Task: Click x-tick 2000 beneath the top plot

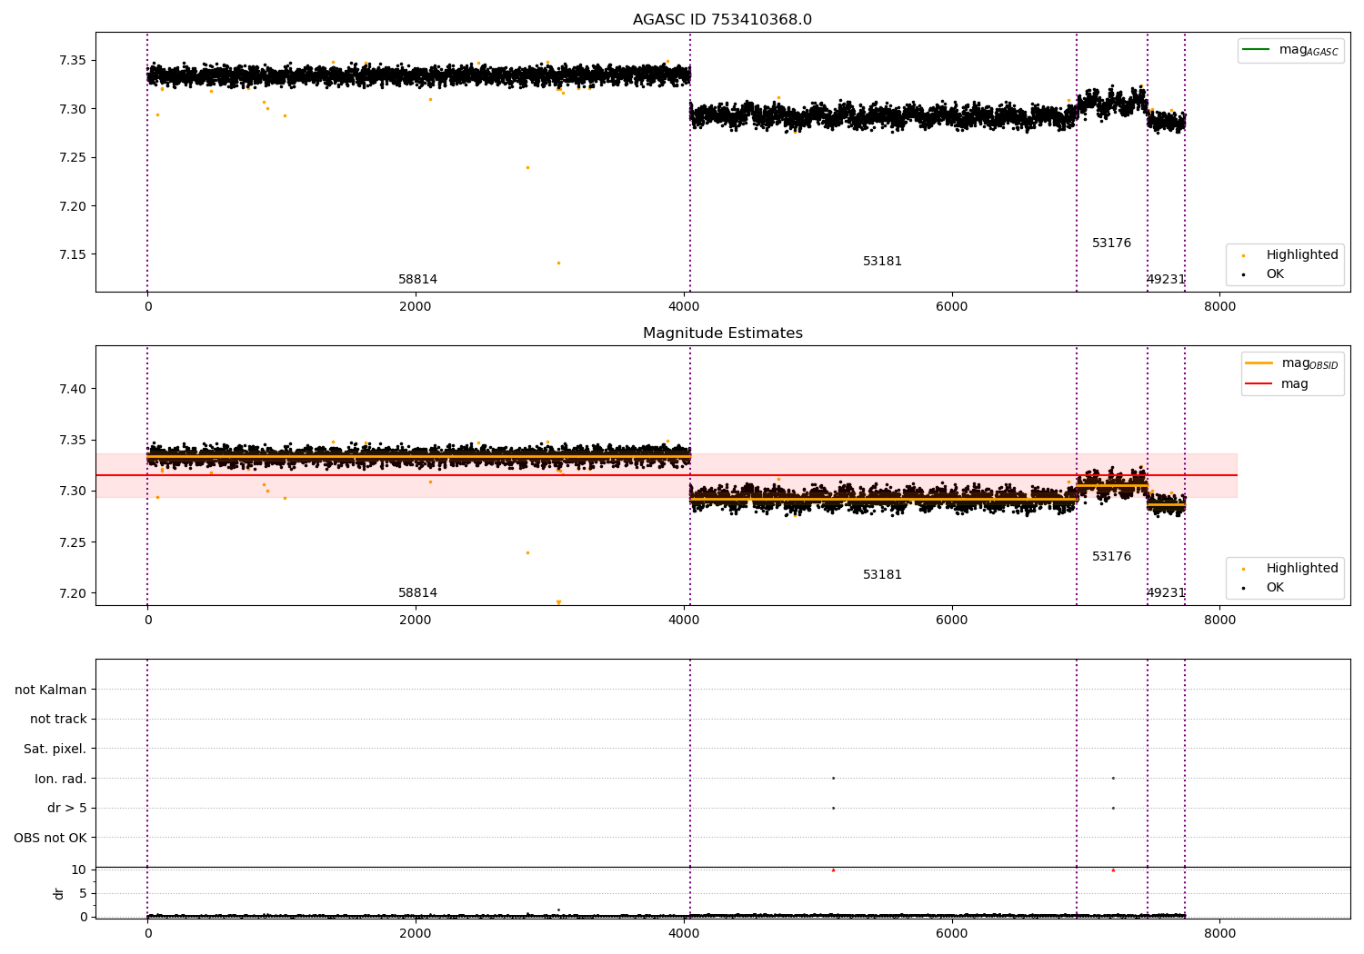Action: [416, 306]
